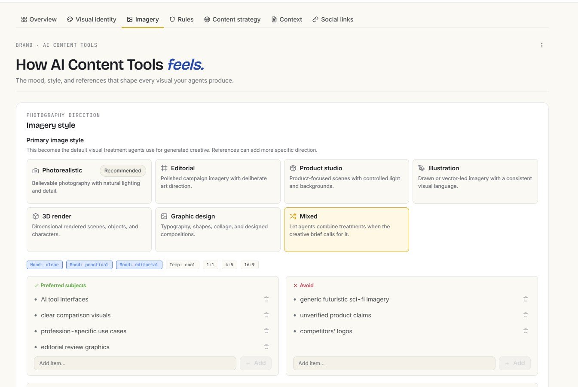Remove "unverified product claims" with the trash icon

(x=526, y=315)
